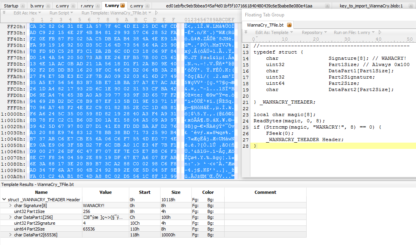Select the uint64 Part2Size row
This screenshot has width=416, height=245.
[154, 229]
